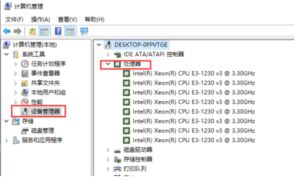Select 设备管理器 in the tree
The width and height of the screenshot is (299, 181).
click(46, 112)
